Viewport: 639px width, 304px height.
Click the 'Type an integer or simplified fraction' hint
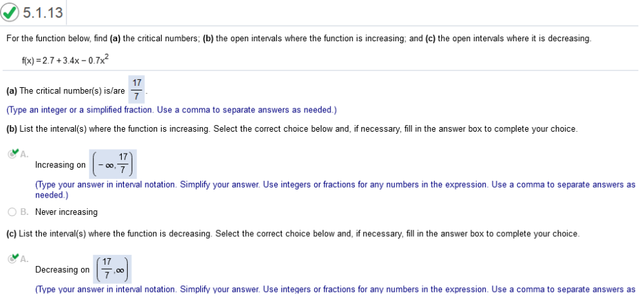(172, 110)
